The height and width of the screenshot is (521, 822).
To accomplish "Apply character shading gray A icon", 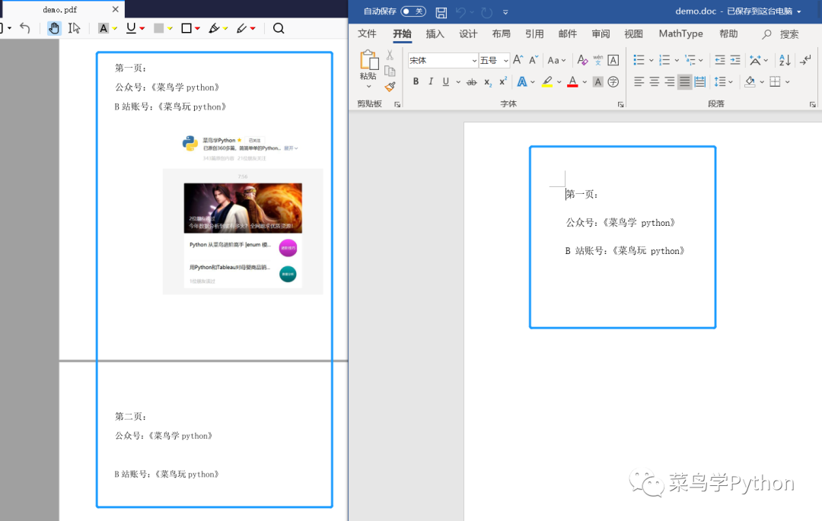I will [x=597, y=81].
